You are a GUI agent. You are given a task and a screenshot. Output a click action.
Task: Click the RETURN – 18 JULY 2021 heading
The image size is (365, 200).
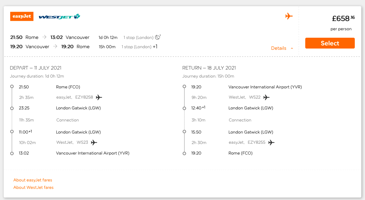209,68
